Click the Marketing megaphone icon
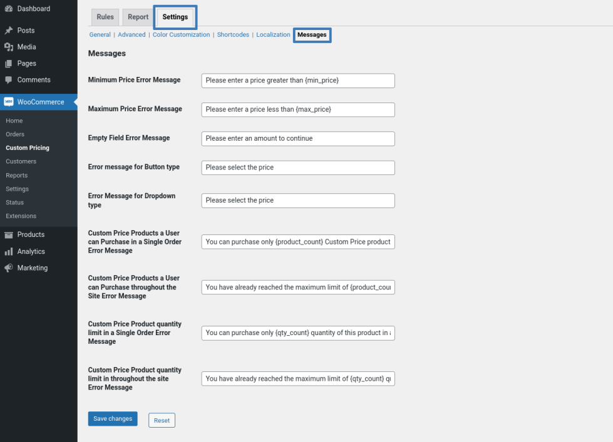613x442 pixels. pyautogui.click(x=9, y=268)
